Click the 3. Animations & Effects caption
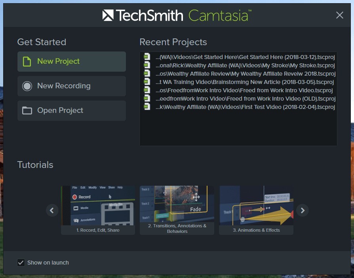Image resolution: width=354 pixels, height=278 pixels. (x=256, y=230)
